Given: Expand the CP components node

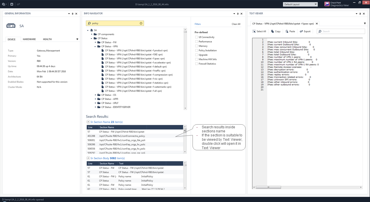Looking at the screenshot, I should click(x=92, y=34).
